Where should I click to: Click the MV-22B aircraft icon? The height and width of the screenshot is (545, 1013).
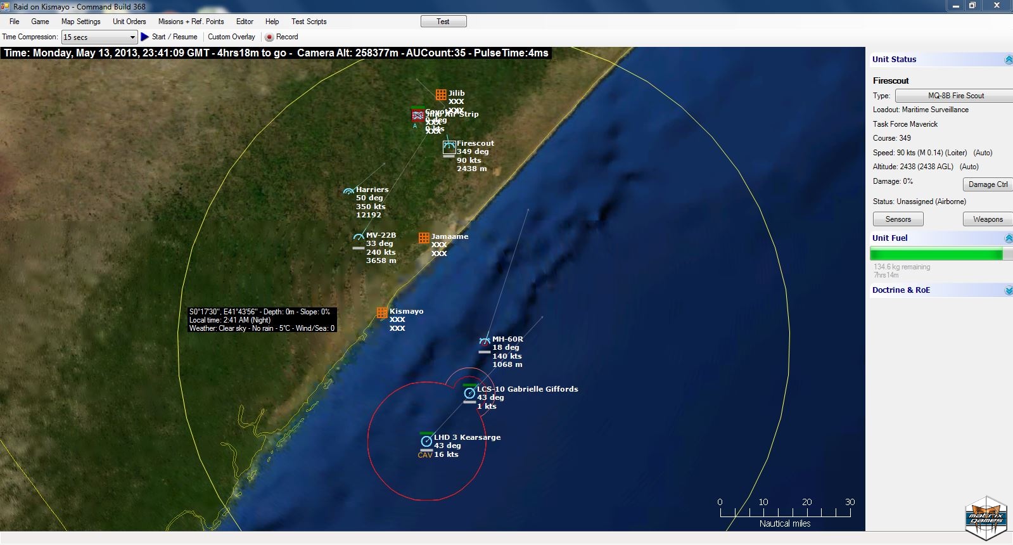click(359, 237)
